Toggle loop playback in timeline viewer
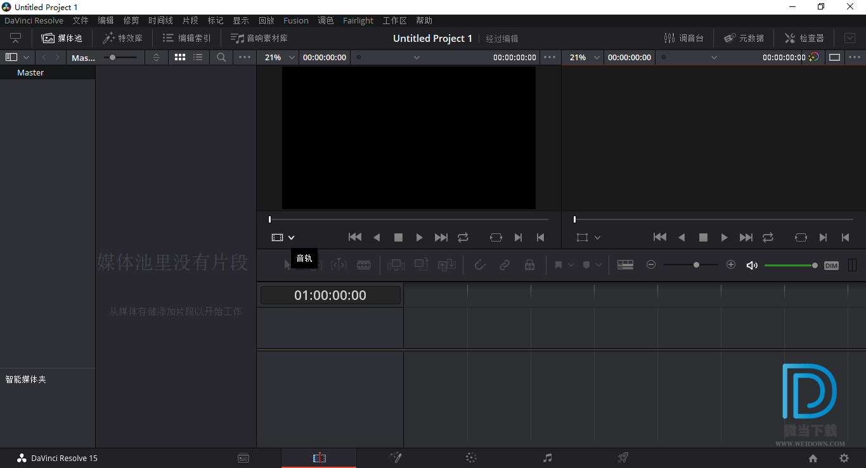The width and height of the screenshot is (866, 468). coord(768,237)
